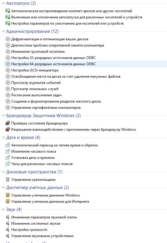The height and width of the screenshot is (243, 167).
Task: Click the icon beside Автоматическое воспроизведение компакт-дисков
Action: [x=8, y=11]
